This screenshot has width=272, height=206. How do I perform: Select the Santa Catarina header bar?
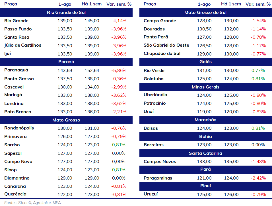[205, 153]
